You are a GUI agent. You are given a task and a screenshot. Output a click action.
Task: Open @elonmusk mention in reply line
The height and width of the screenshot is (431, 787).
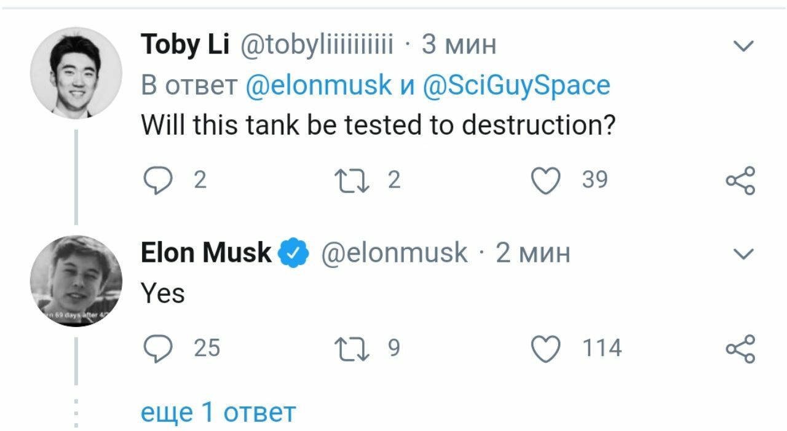318,85
